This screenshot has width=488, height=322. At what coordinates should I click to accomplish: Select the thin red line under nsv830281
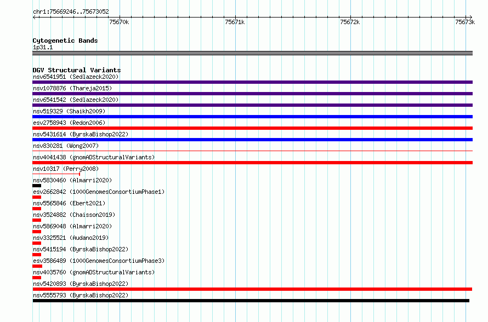click(252, 151)
